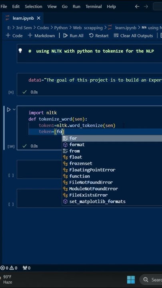Run the tokenize_word code cell
Viewport: 162px width, 288px height.
tap(8, 110)
